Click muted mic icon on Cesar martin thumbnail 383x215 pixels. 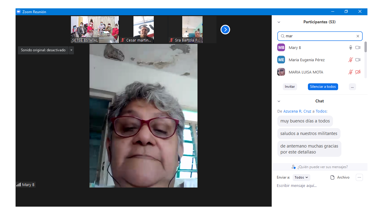point(123,40)
